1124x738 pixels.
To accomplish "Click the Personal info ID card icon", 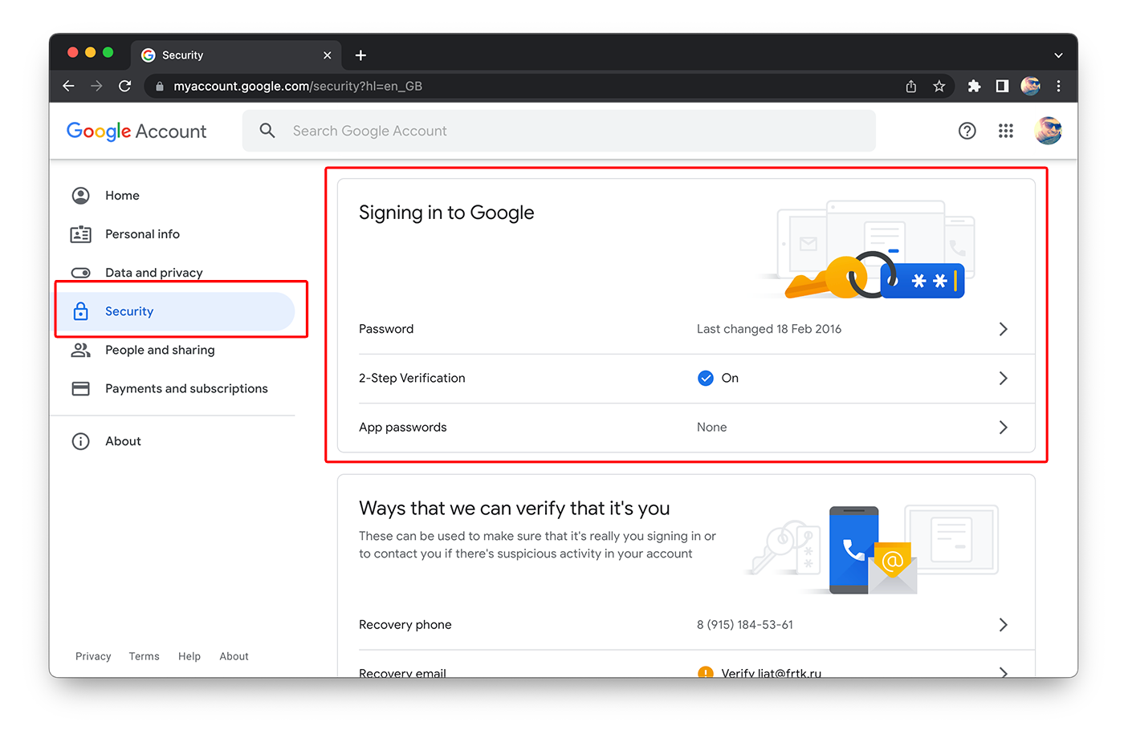I will click(x=81, y=234).
